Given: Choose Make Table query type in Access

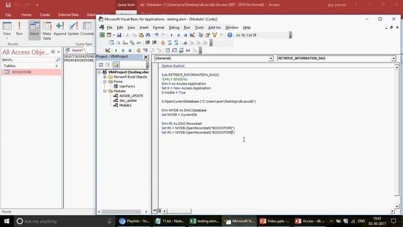Looking at the screenshot, I should click(47, 31).
